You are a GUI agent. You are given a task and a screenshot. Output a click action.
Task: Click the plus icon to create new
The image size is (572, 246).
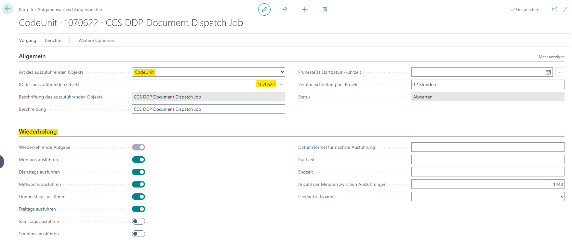pyautogui.click(x=304, y=9)
